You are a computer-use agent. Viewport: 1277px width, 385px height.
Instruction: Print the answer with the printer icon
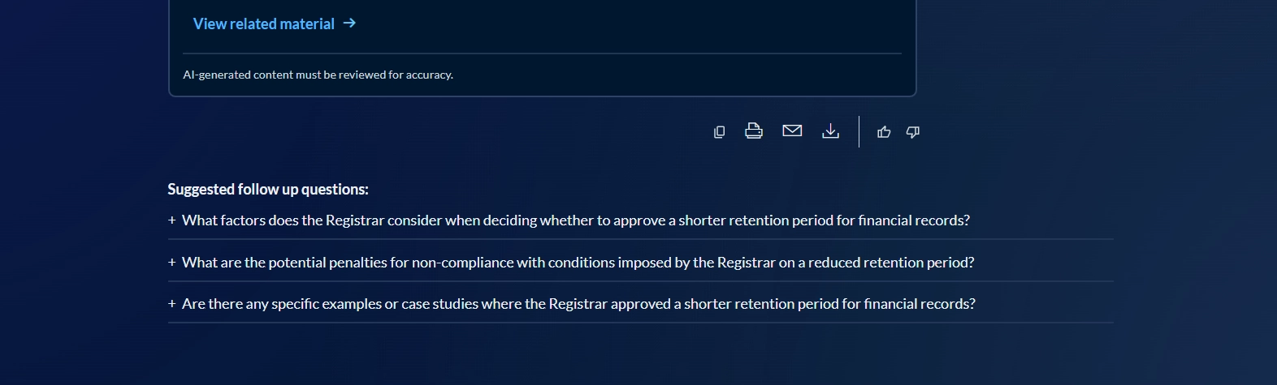pyautogui.click(x=754, y=131)
